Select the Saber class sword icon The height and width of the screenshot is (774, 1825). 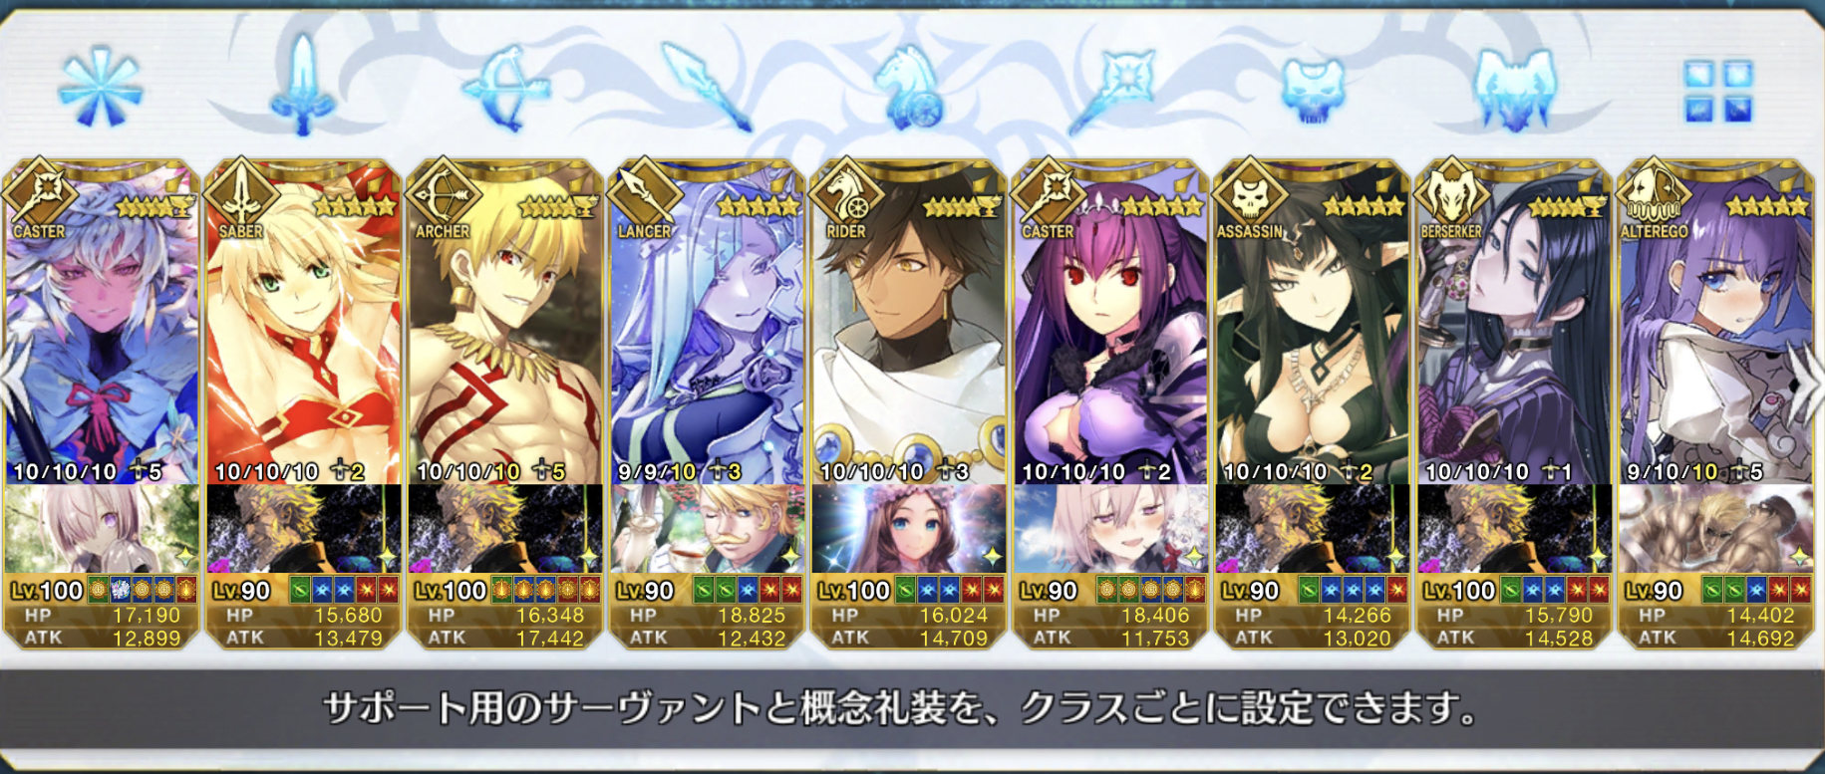click(x=303, y=86)
